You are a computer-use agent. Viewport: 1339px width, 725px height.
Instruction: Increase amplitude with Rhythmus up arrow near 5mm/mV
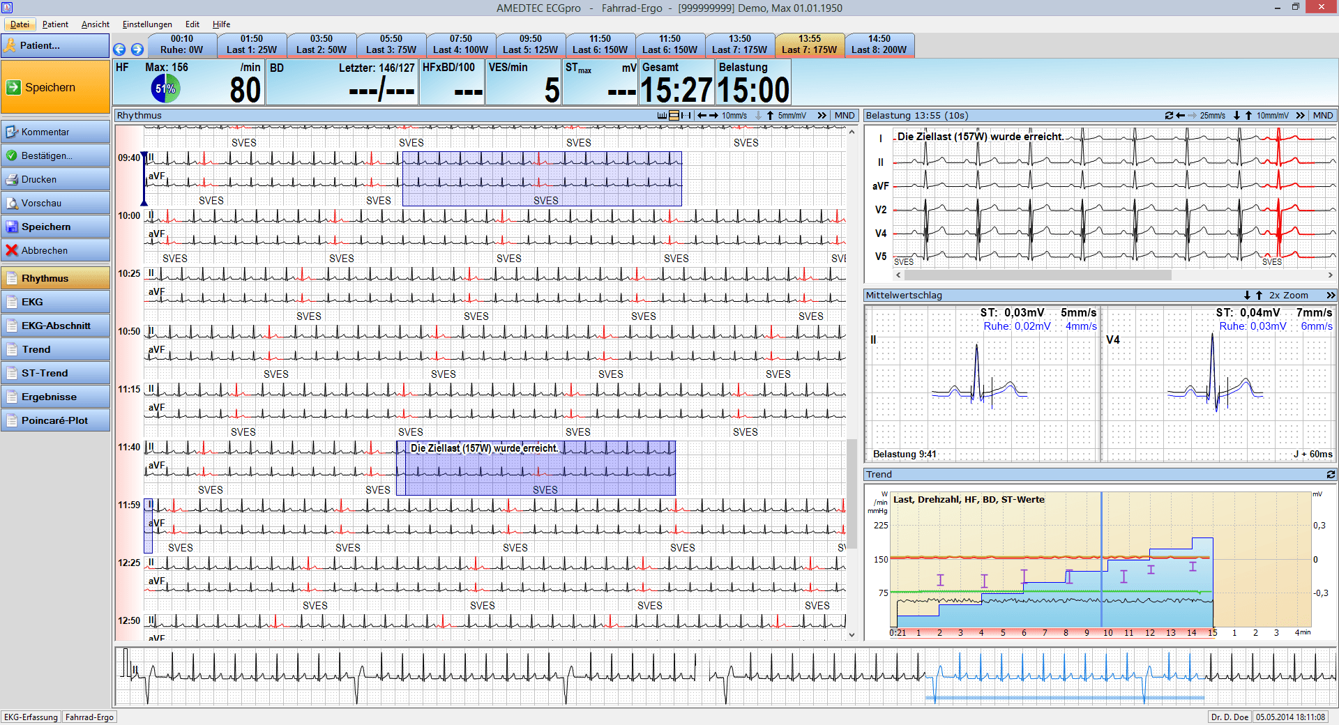(x=770, y=116)
